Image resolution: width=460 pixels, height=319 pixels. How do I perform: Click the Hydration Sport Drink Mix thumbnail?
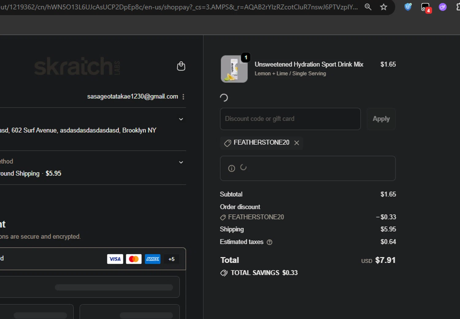[x=234, y=69]
